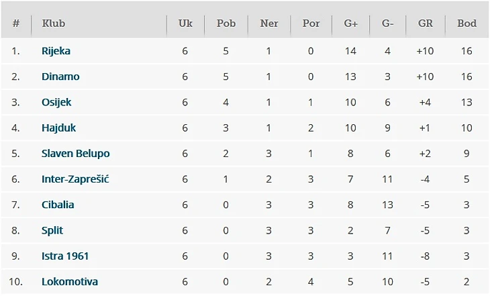Open the Dinamo club link
This screenshot has width=490, height=296.
tap(60, 77)
